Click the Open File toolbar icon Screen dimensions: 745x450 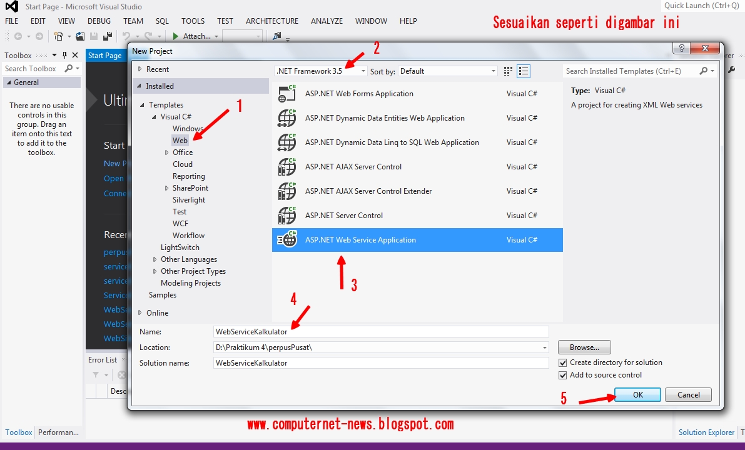(80, 36)
